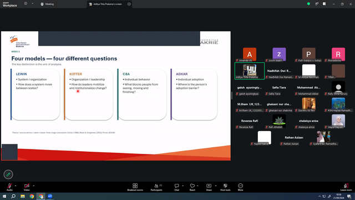Open the Breakout rooms panel
This screenshot has width=355, height=200.
(135, 187)
